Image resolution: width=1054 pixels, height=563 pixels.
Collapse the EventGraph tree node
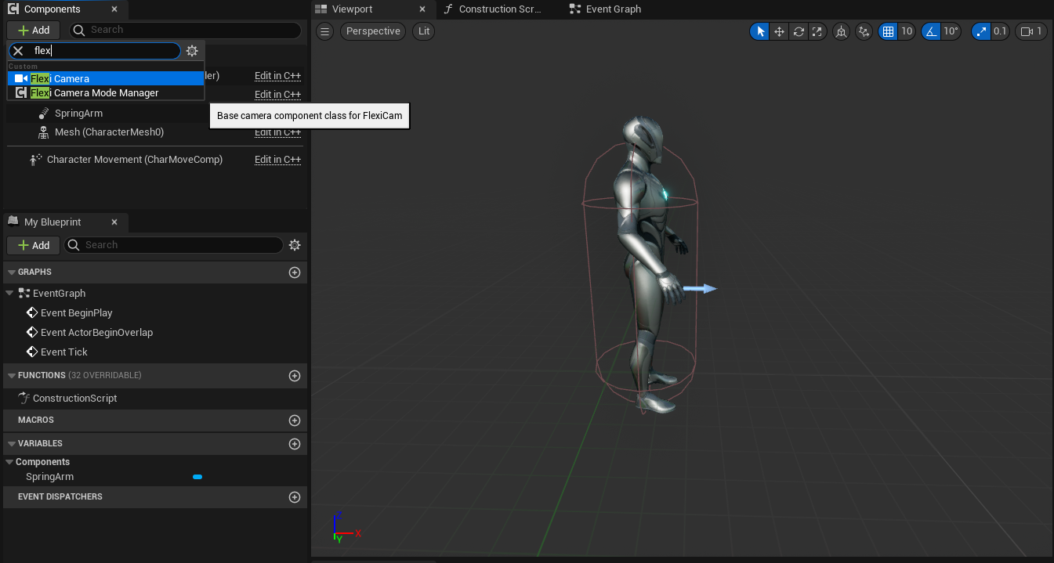[x=9, y=293]
